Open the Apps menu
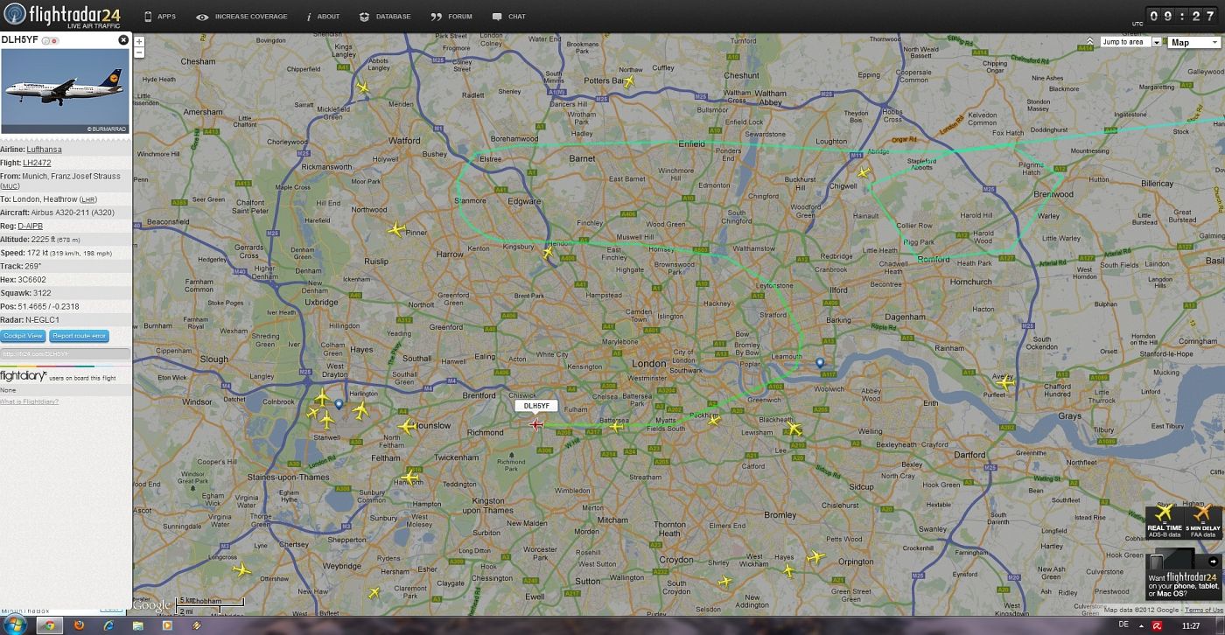 [x=159, y=17]
